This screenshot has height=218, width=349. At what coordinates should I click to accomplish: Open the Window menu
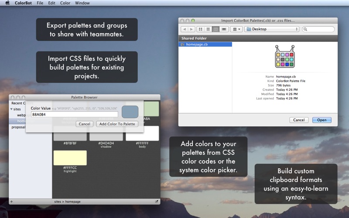click(82, 3)
